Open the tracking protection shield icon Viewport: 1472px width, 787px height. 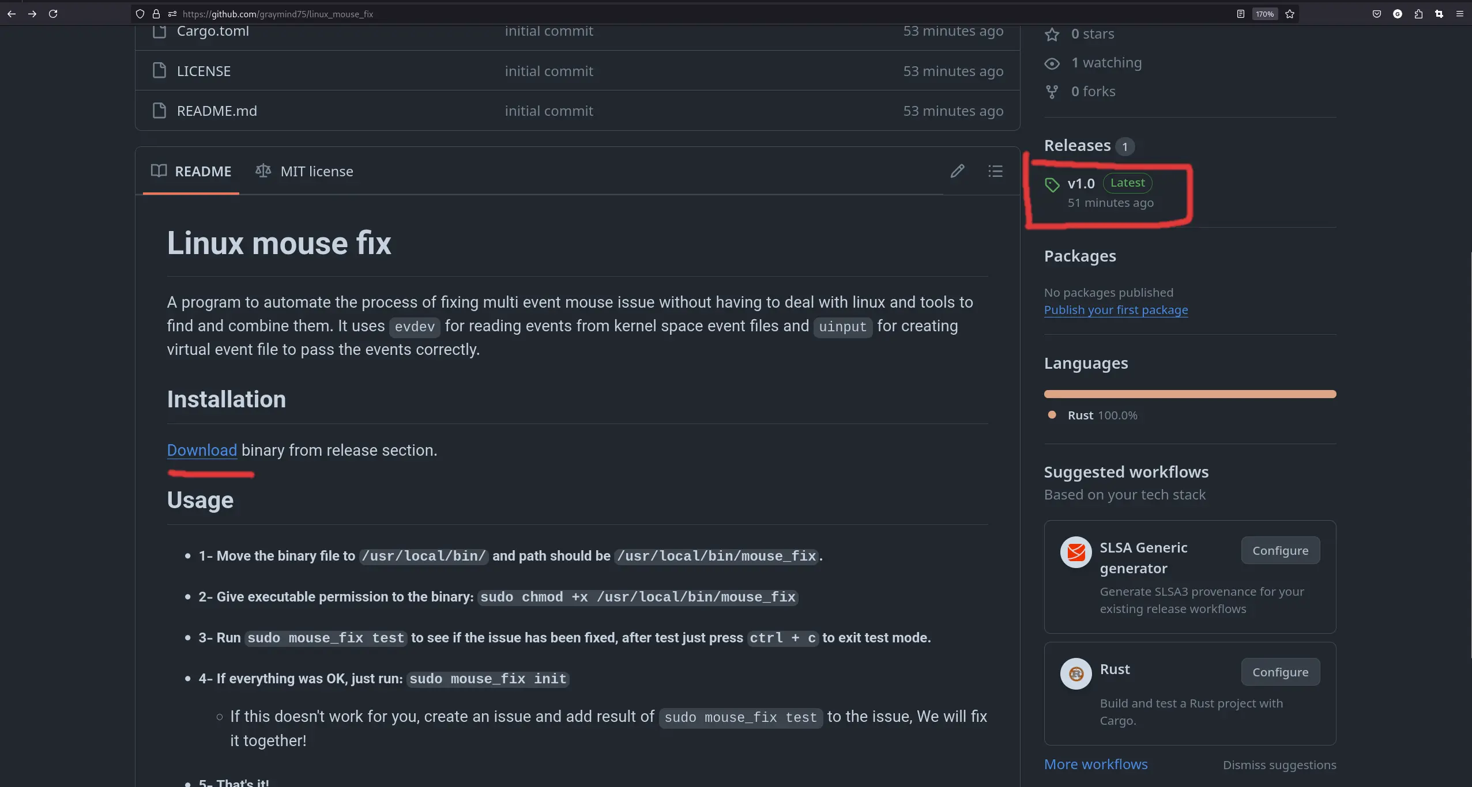(x=140, y=14)
